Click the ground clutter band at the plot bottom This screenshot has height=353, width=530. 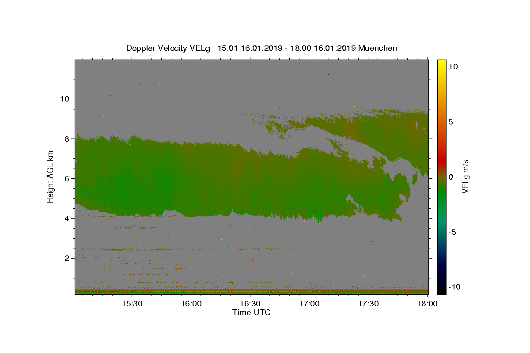point(251,291)
